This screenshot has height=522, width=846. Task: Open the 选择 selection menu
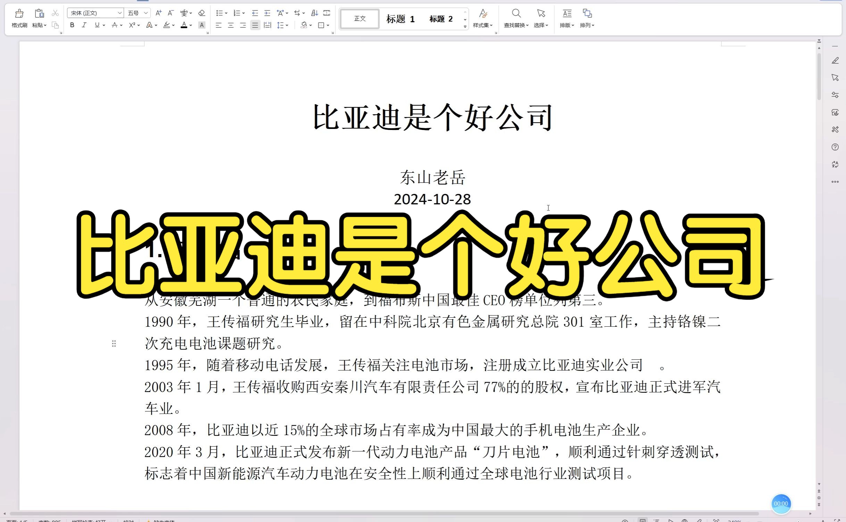(541, 18)
